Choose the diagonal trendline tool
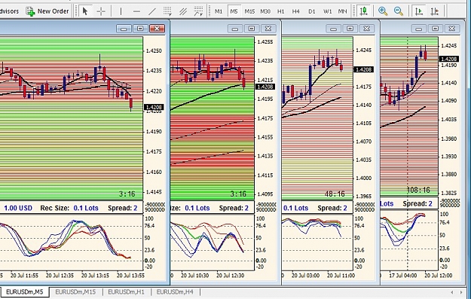The height and width of the screenshot is (299, 471). pos(152,11)
